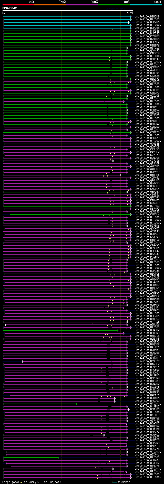Select label UniRef100_Q4P171

(147, 395)
